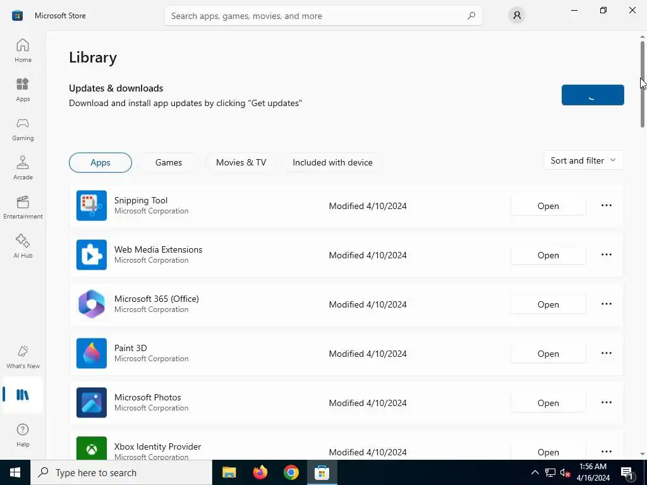This screenshot has height=485, width=647.
Task: Go to Home in the sidebar
Action: (23, 51)
